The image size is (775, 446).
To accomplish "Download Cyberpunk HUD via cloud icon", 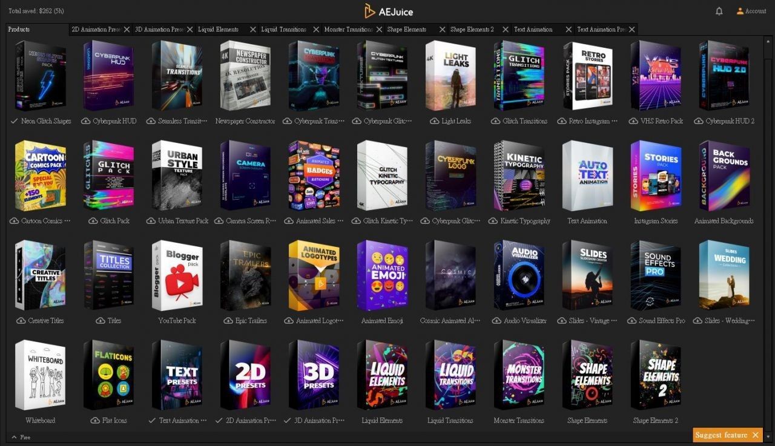I will (85, 121).
